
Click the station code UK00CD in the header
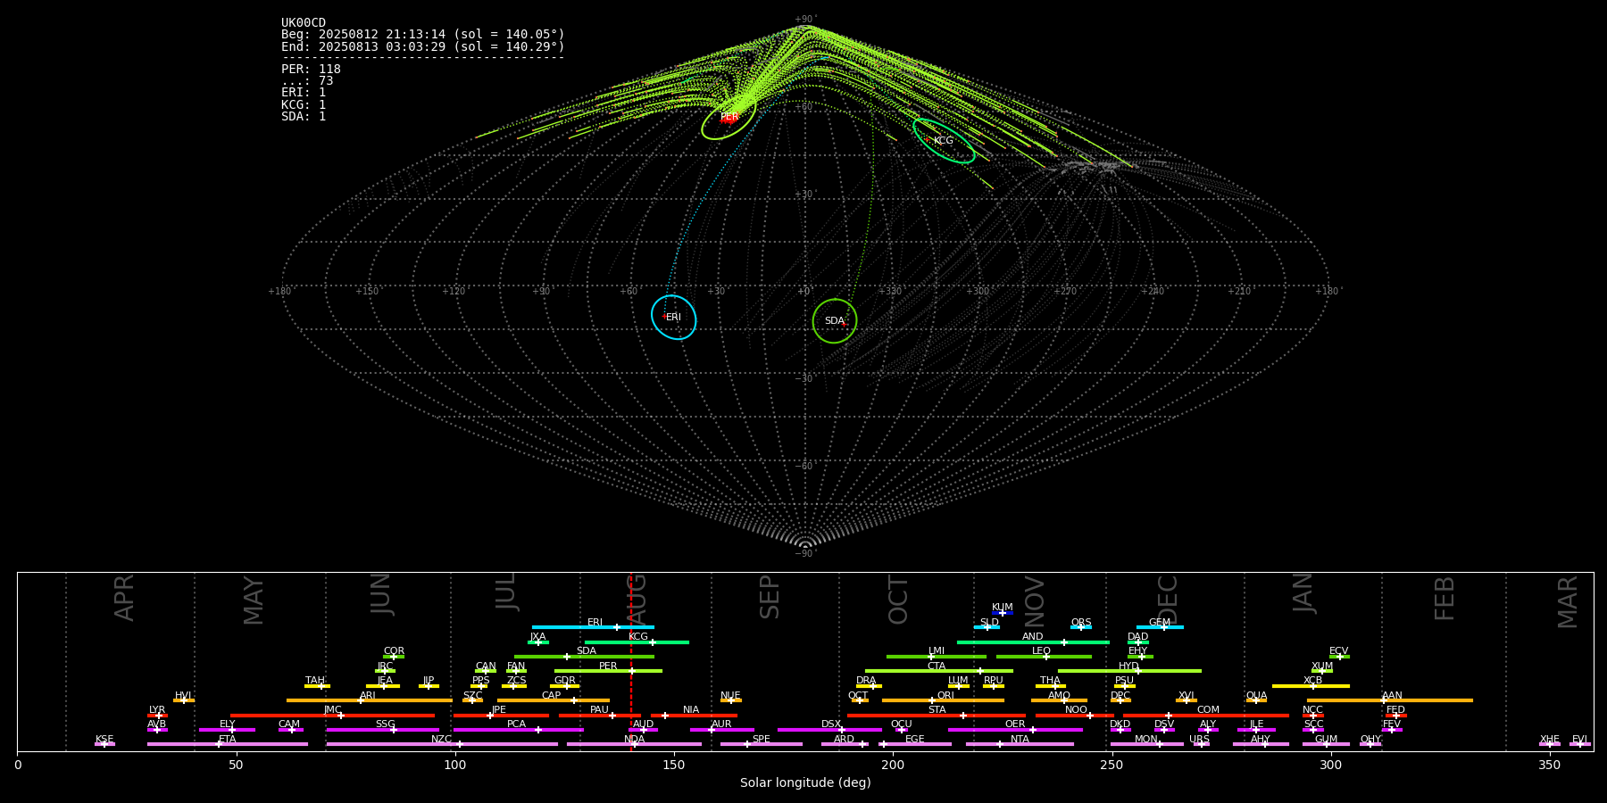[304, 23]
